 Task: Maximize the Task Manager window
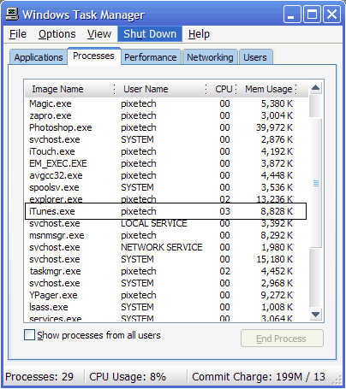(x=312, y=14)
